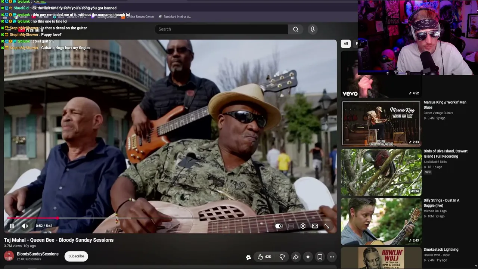Open the 'PassMark Intel vs A...' bookmark
Screen dimensions: 478x269
pos(175,17)
